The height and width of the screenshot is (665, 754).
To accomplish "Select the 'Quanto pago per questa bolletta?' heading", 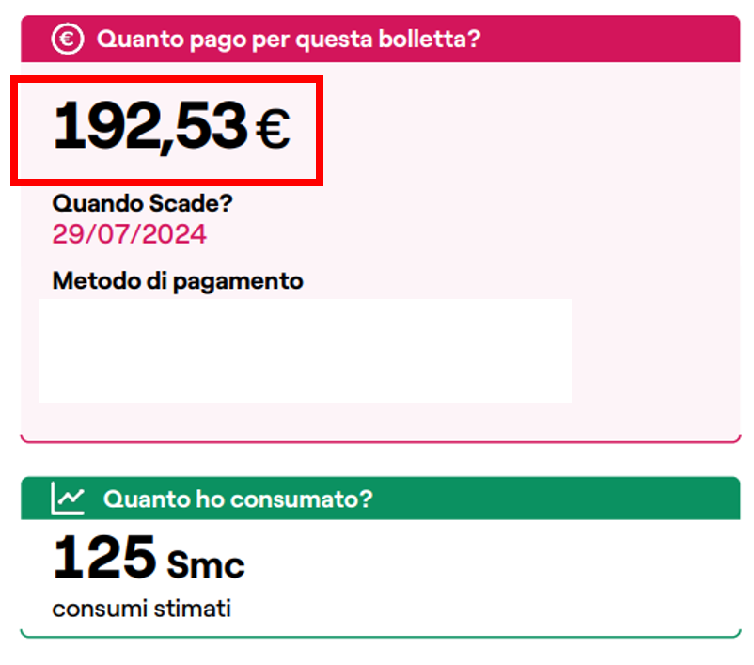I will coord(289,39).
